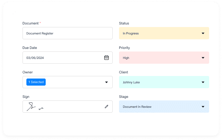Click the Priority label

(x=125, y=48)
